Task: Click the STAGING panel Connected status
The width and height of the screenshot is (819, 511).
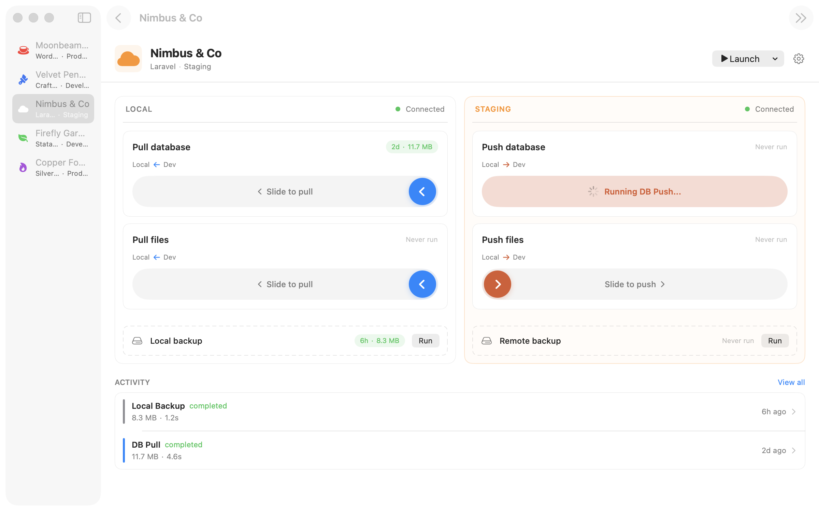Action: [x=770, y=109]
